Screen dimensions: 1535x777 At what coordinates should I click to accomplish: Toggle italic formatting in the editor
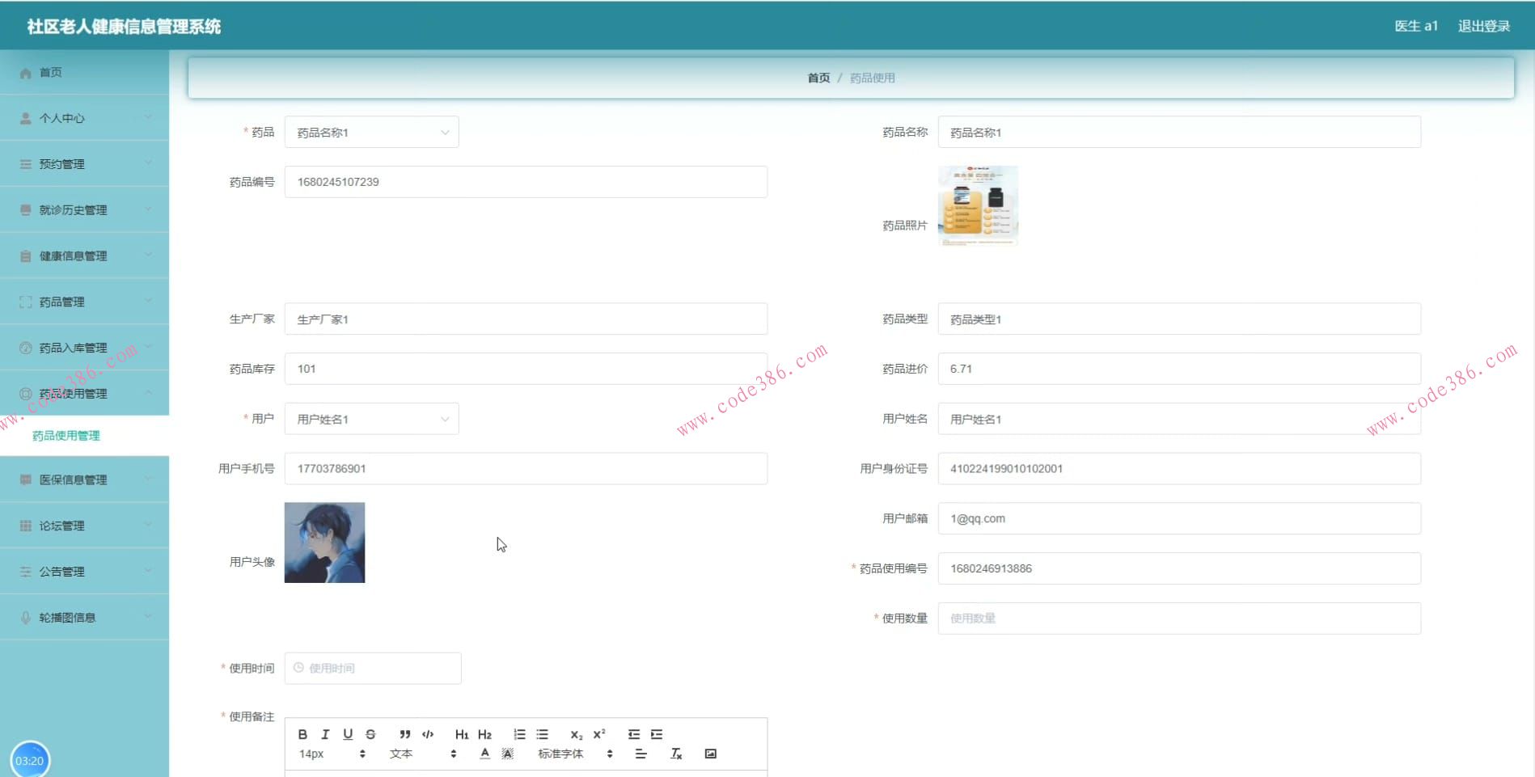point(325,734)
